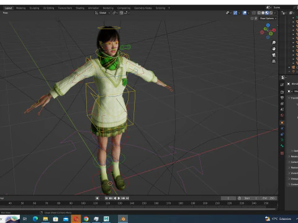Open the scene browse icon beside Scene
The height and width of the screenshot is (223, 298).
(x=269, y=7)
